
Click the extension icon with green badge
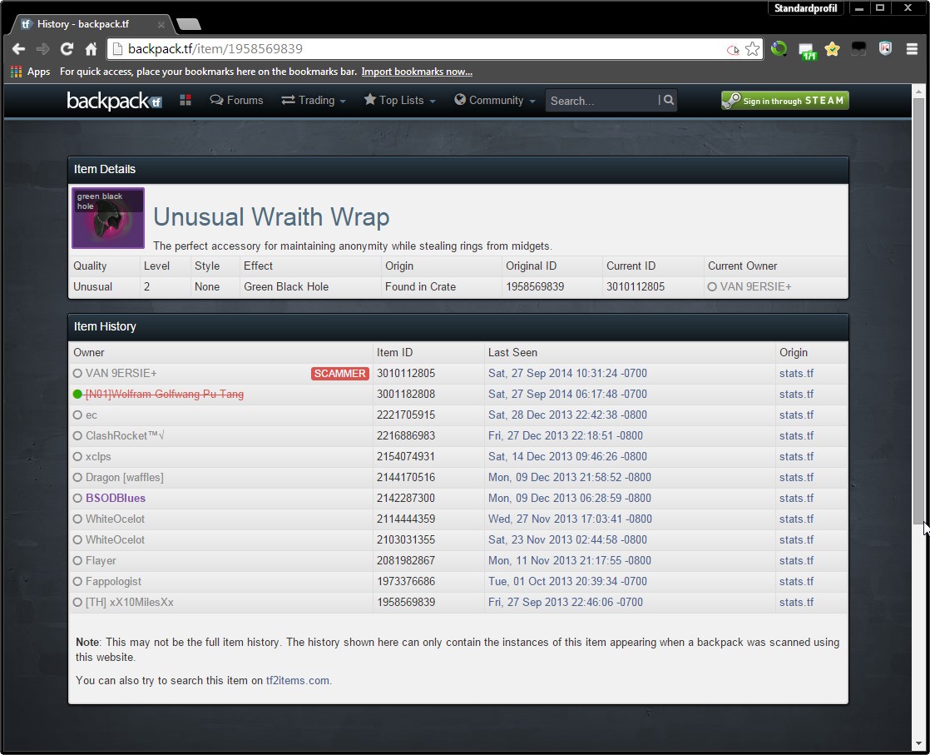[807, 50]
